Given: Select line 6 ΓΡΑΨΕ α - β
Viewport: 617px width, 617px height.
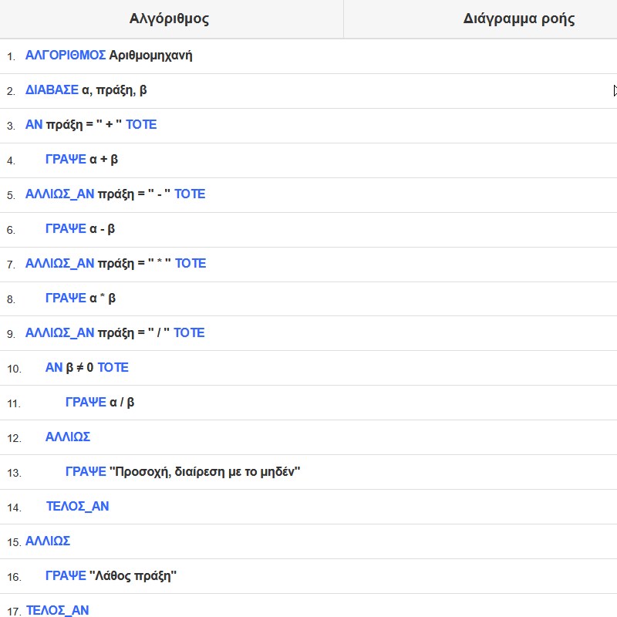Looking at the screenshot, I should pyautogui.click(x=80, y=228).
